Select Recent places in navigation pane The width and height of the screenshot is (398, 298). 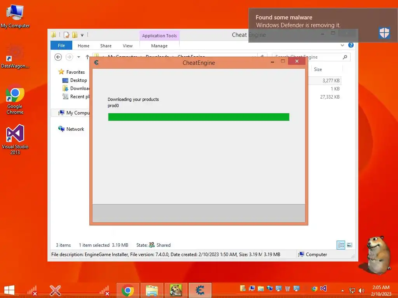[x=76, y=96]
